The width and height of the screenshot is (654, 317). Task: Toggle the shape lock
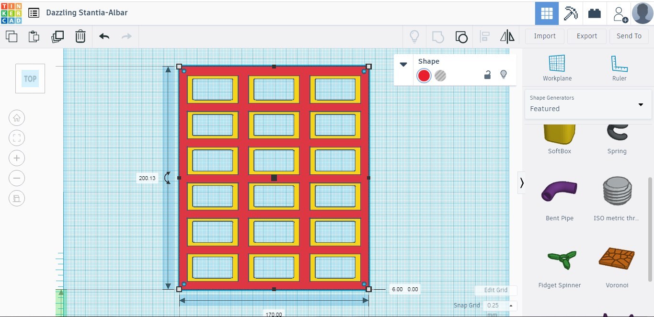487,75
